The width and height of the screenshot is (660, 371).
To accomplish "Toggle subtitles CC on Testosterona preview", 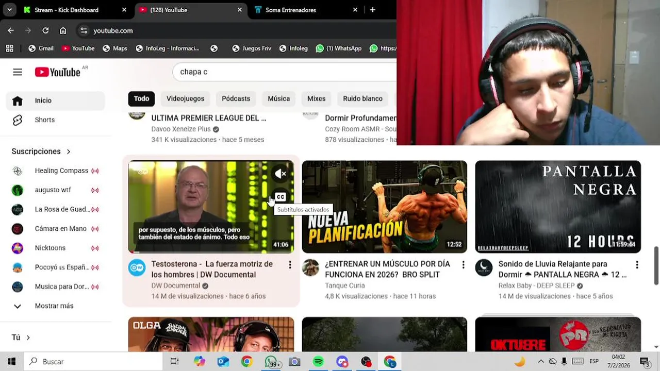I will 280,197.
